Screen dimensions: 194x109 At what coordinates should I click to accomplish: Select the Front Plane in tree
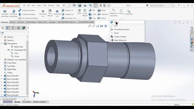(12, 63)
